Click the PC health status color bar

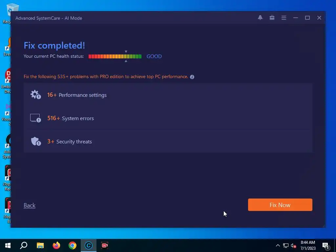[115, 56]
